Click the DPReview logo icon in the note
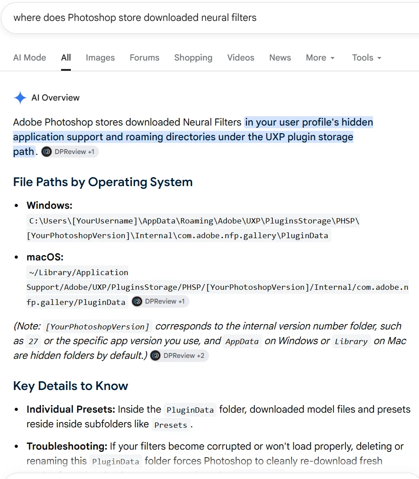The width and height of the screenshot is (419, 479). pos(156,356)
